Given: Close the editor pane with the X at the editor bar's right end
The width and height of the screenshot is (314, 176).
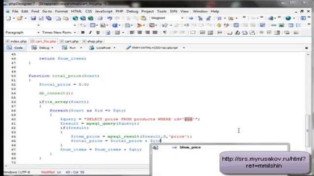Looking at the screenshot, I should (306, 48).
